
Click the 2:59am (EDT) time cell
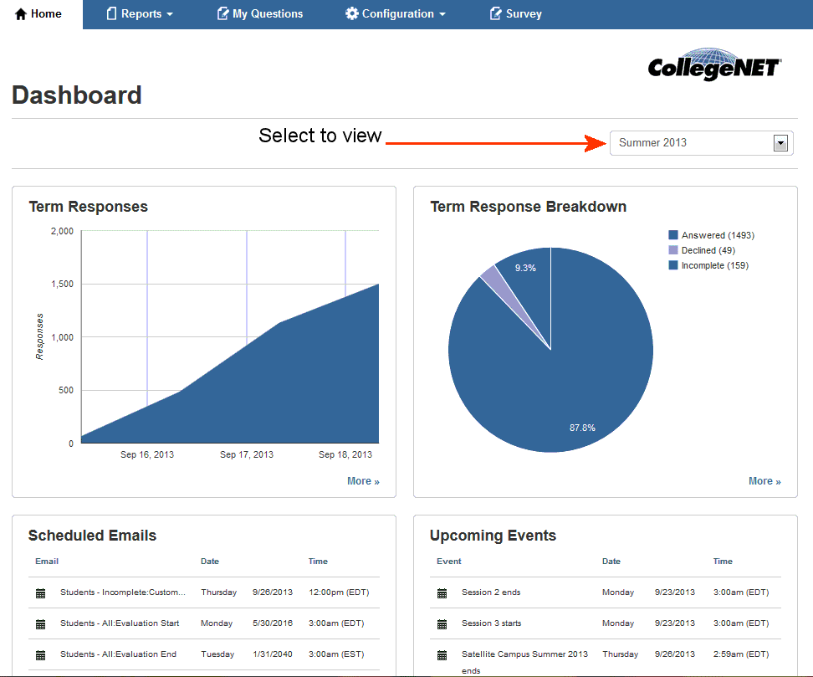click(x=741, y=654)
